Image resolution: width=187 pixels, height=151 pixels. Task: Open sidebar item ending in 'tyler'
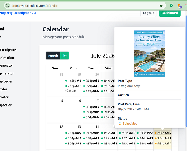tap(3, 89)
